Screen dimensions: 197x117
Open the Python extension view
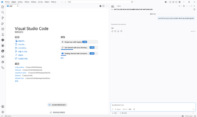click(x=3, y=40)
